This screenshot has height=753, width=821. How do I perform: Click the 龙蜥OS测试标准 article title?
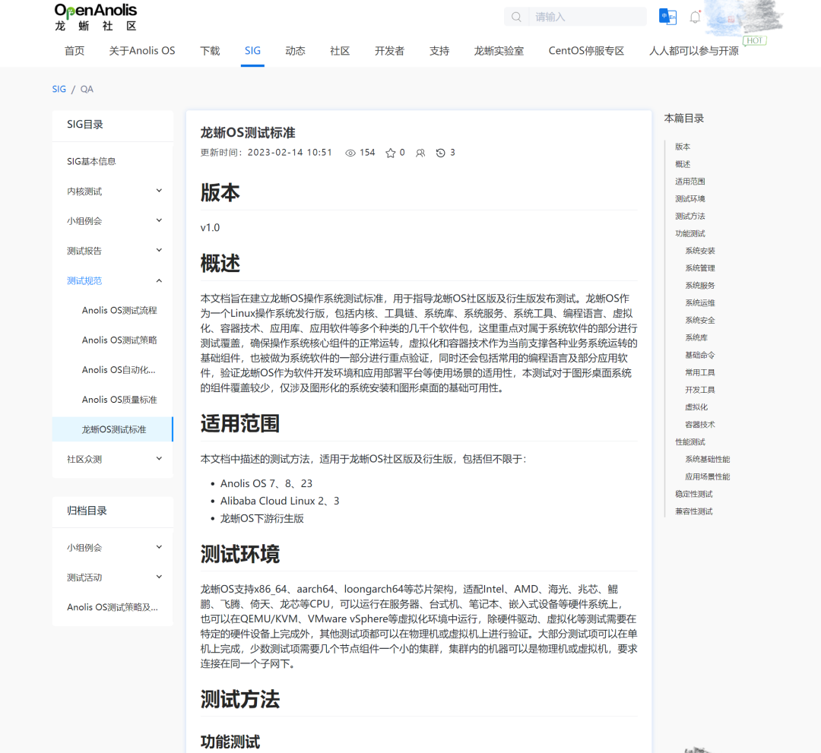click(248, 133)
